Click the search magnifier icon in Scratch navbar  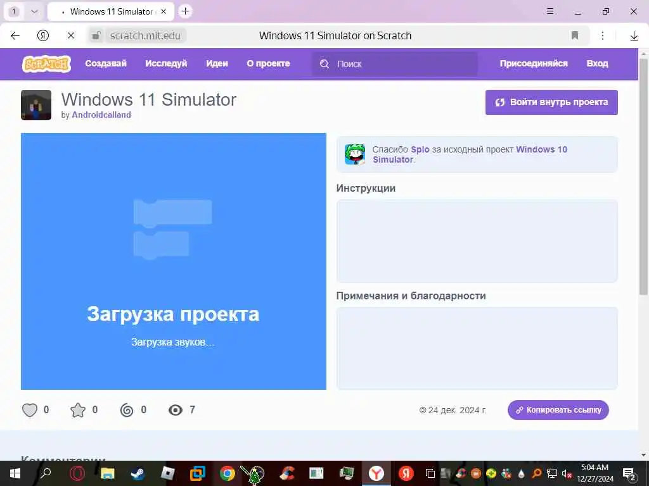[x=324, y=64]
